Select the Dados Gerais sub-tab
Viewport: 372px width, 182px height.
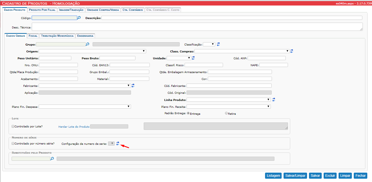(x=15, y=36)
